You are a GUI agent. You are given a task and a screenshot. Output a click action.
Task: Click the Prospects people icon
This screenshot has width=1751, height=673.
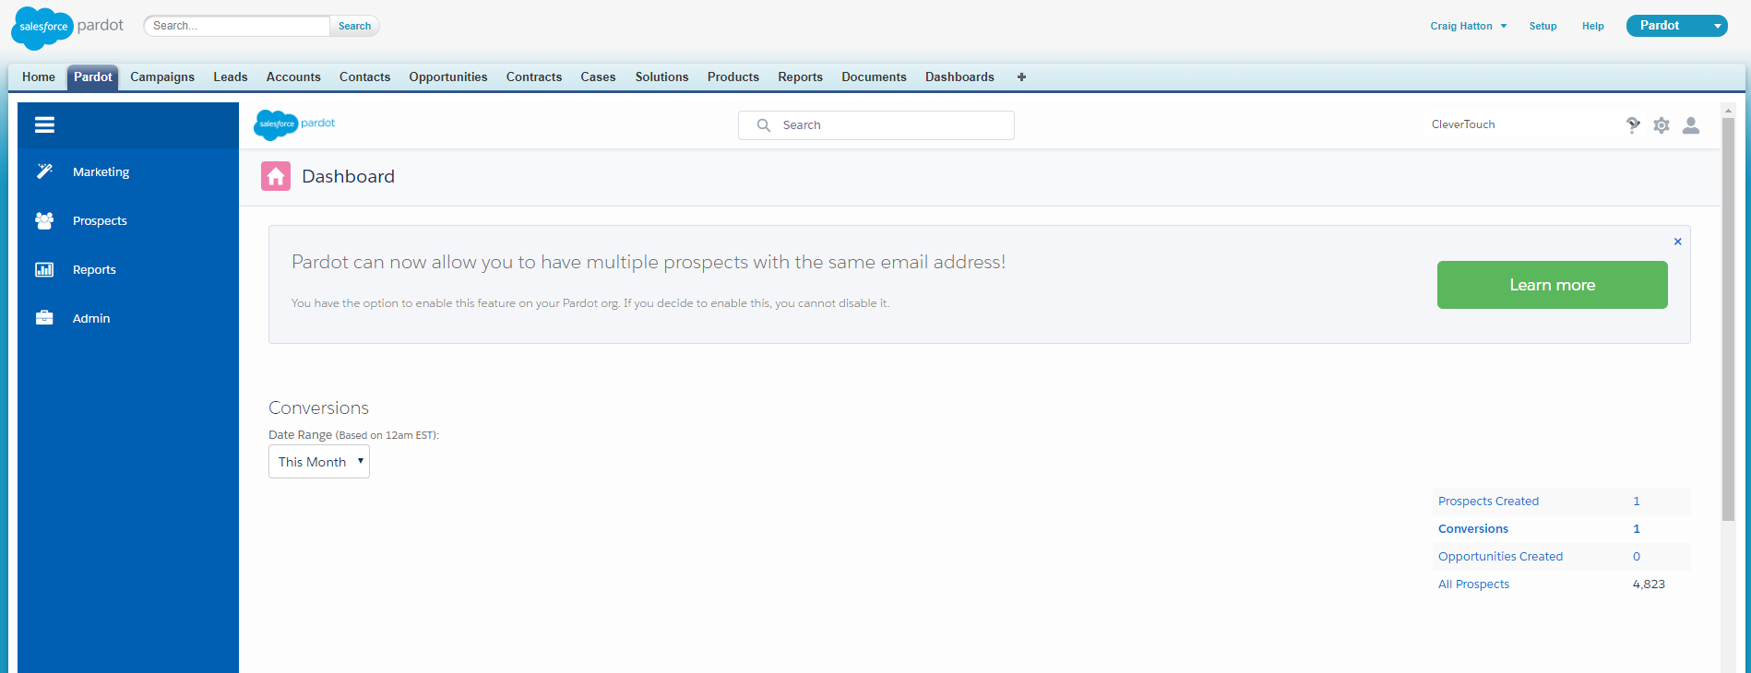[44, 220]
